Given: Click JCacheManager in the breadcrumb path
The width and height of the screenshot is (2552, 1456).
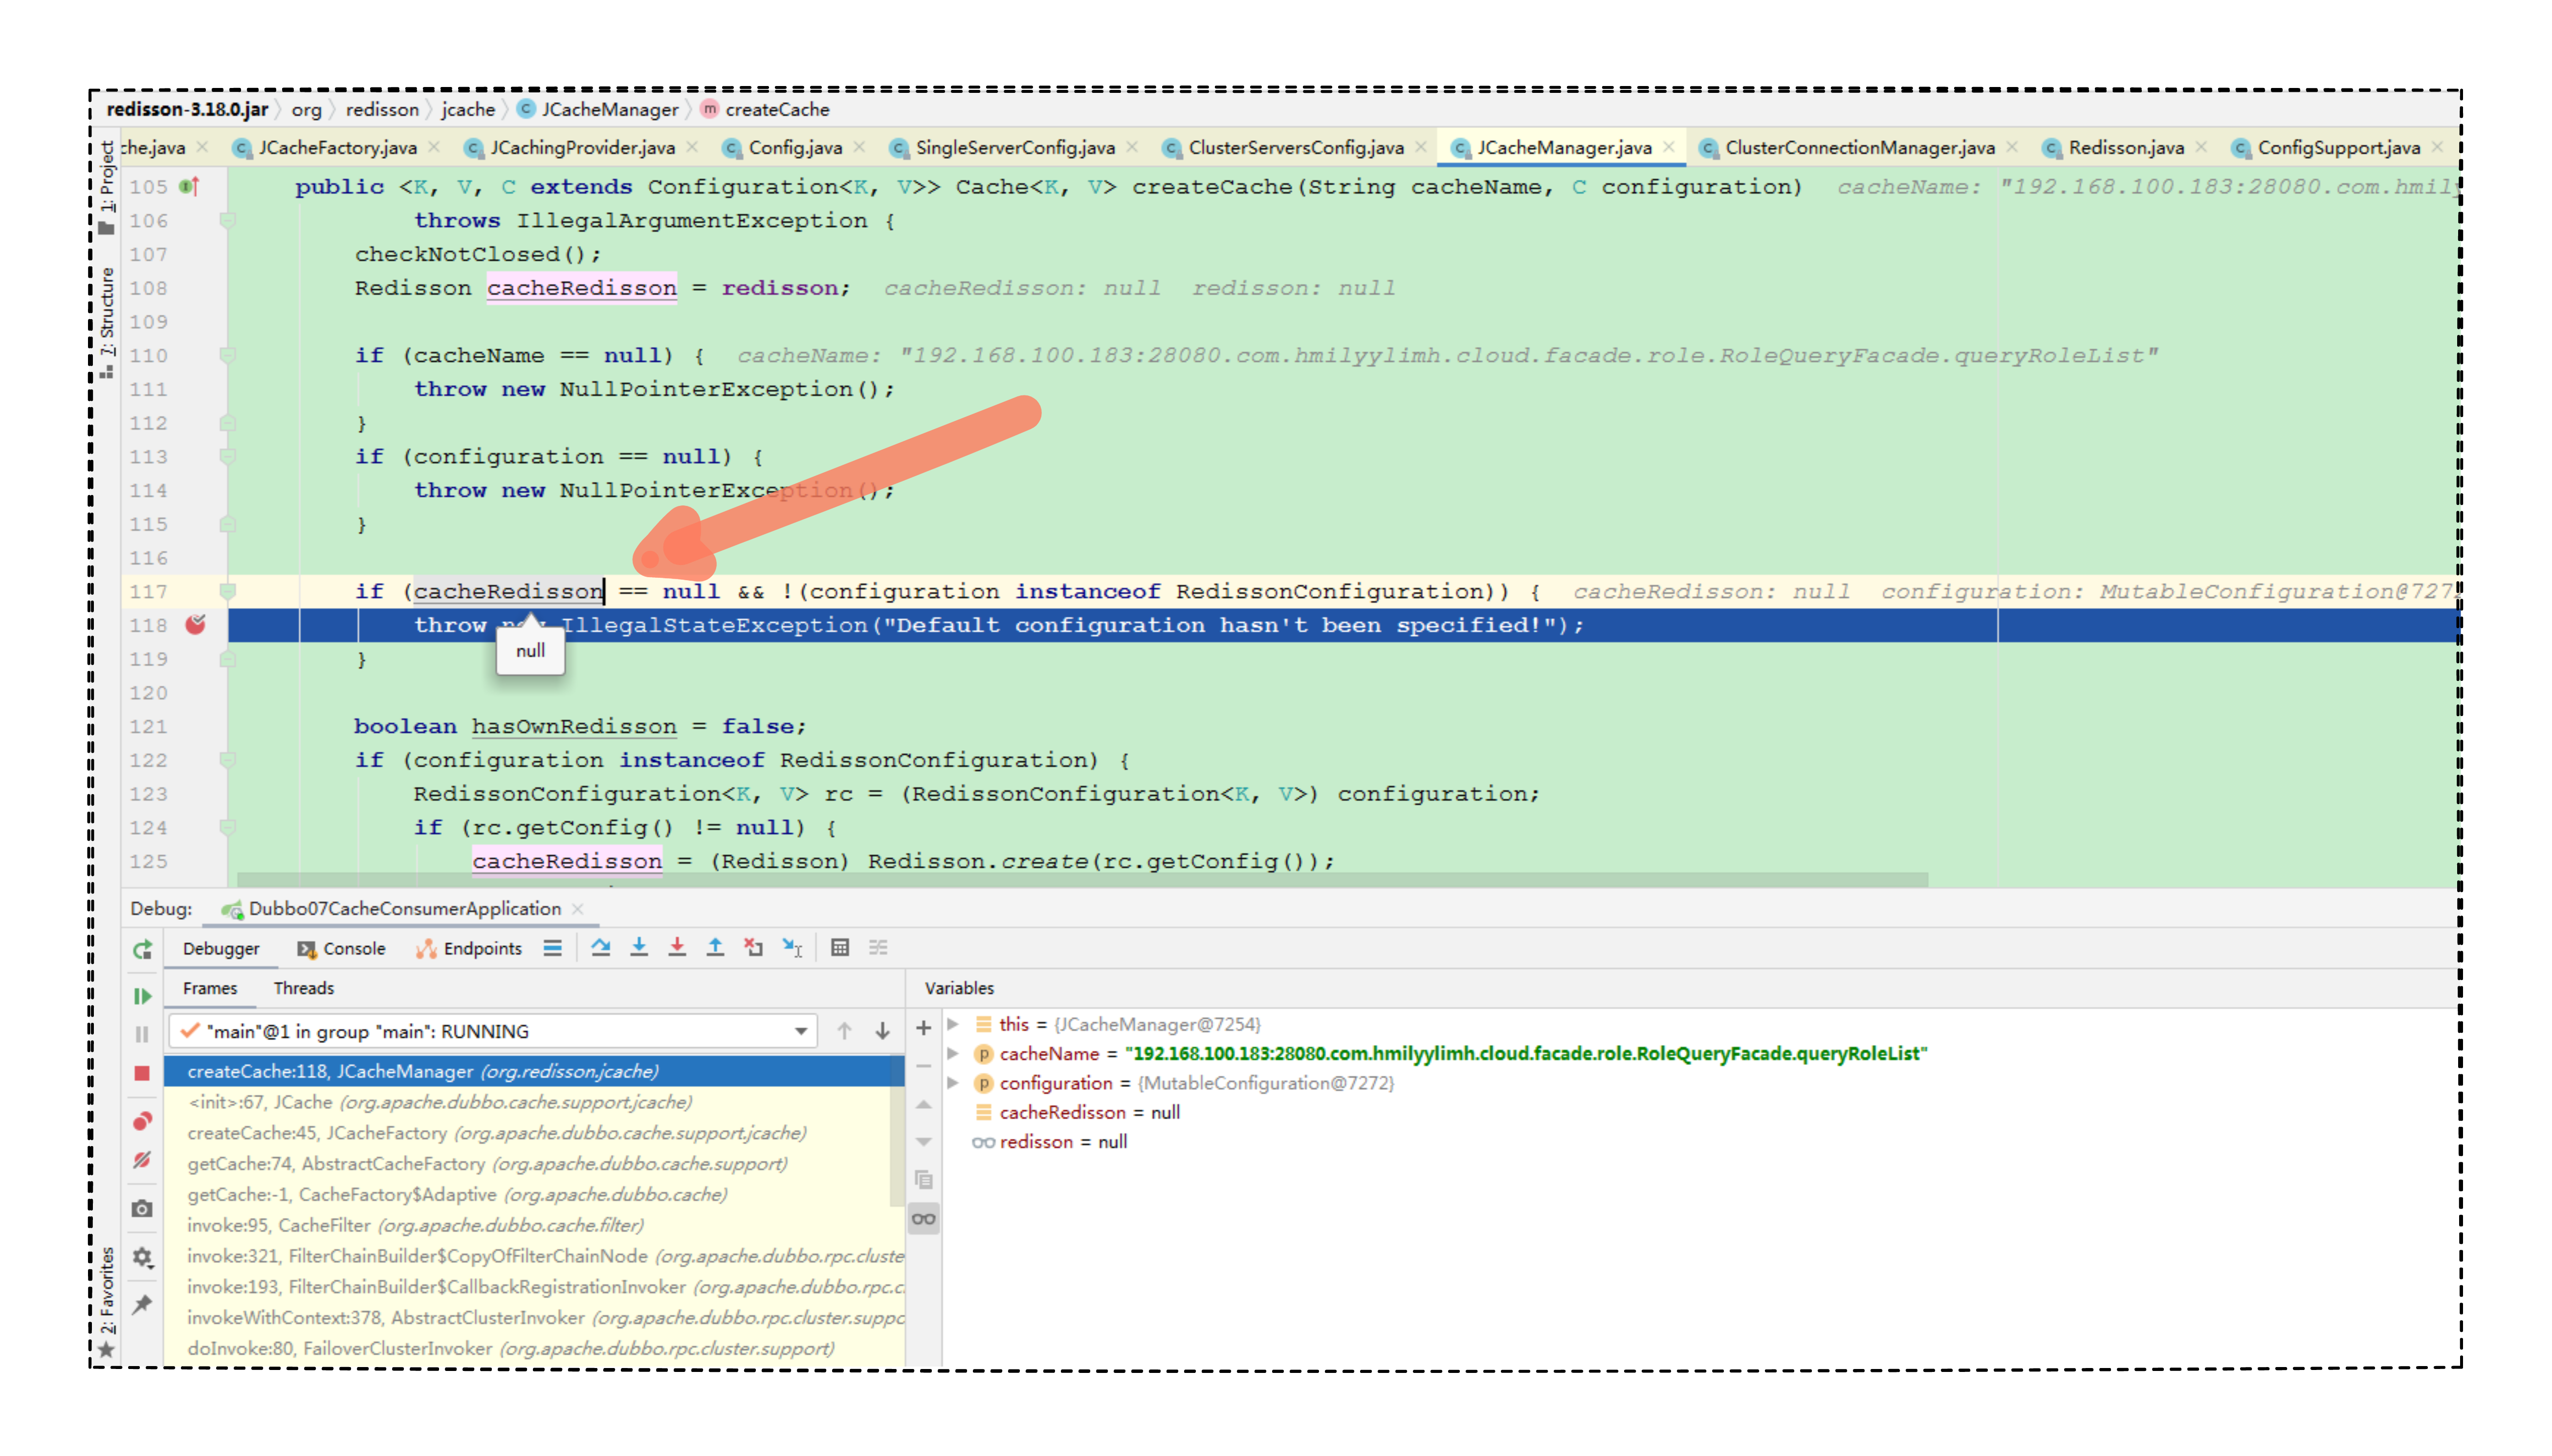Looking at the screenshot, I should click(x=609, y=109).
